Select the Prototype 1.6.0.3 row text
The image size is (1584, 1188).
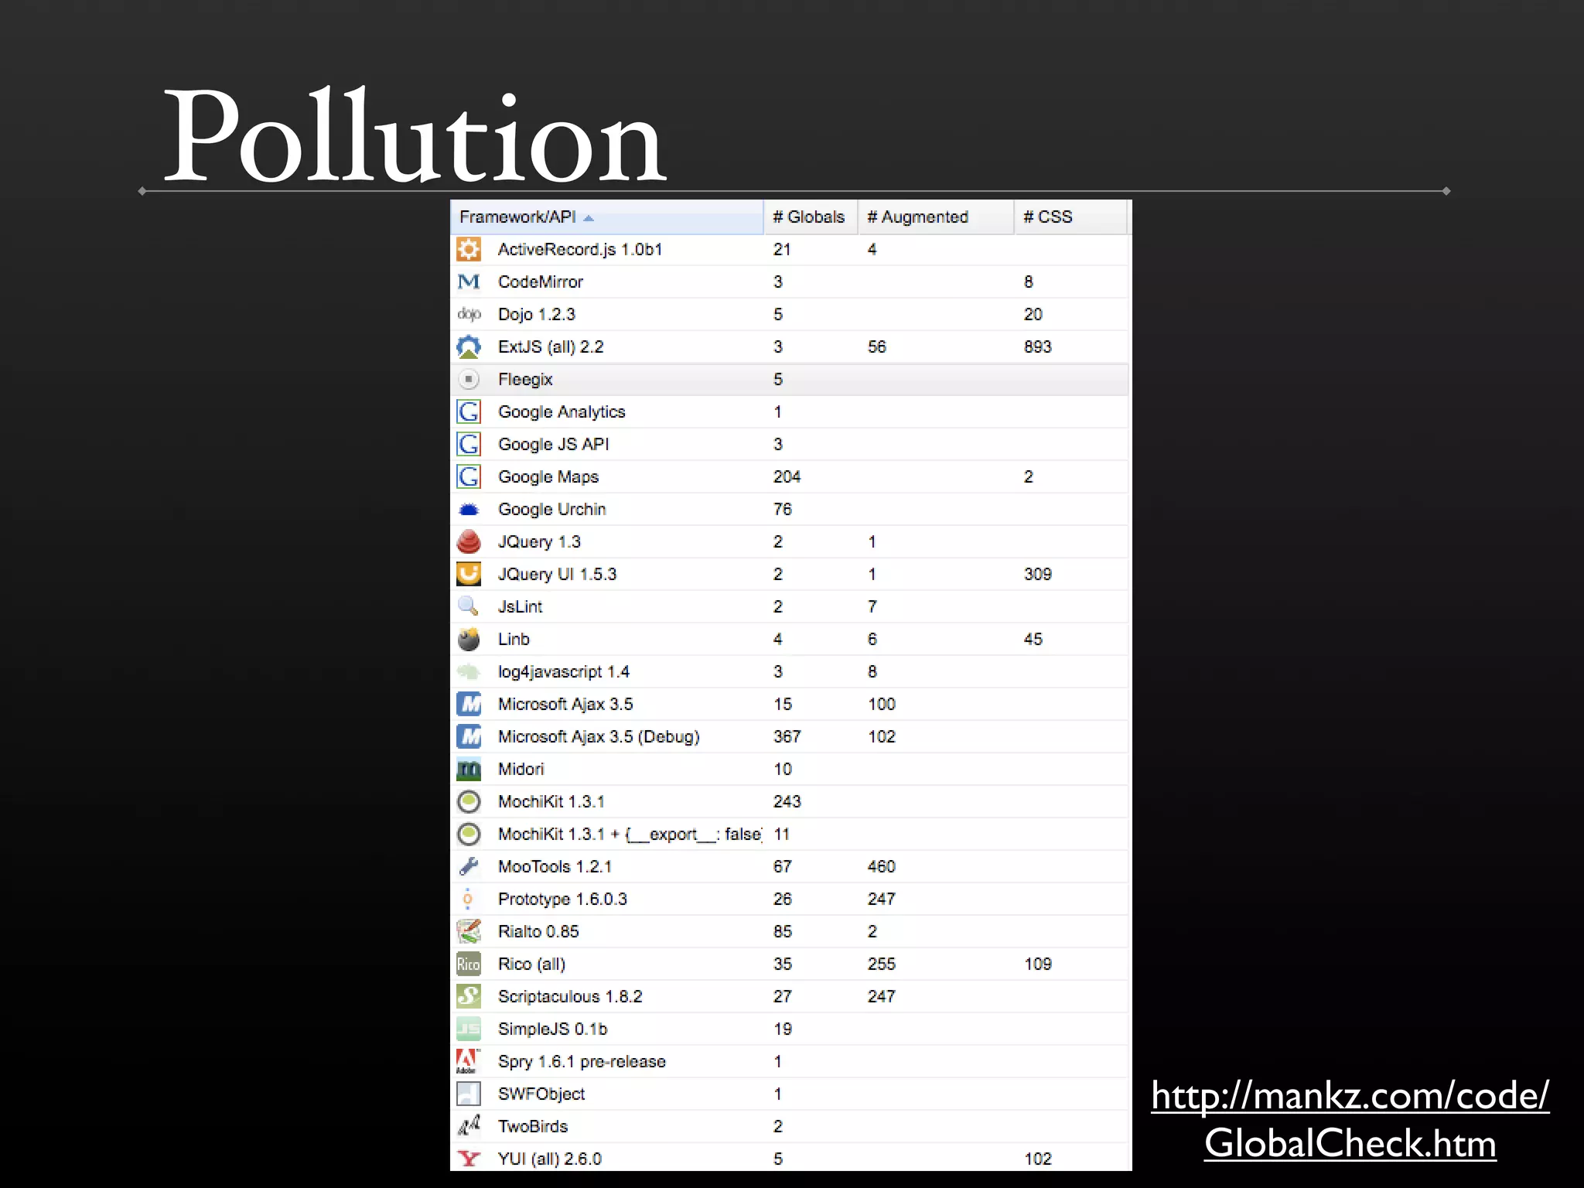tap(562, 899)
